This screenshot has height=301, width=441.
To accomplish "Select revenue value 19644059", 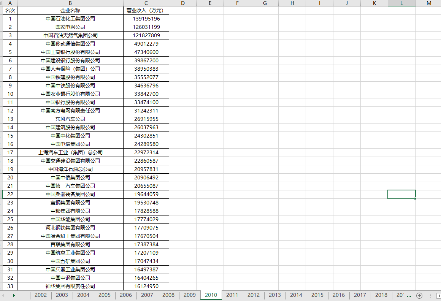I will [146, 194].
